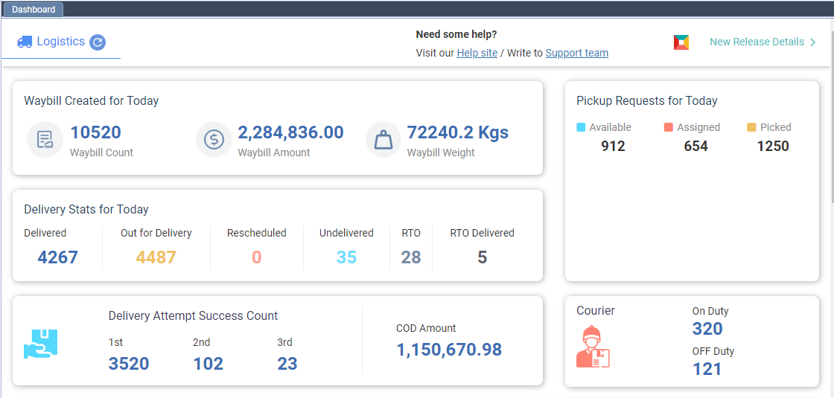Click the red Assigned legend swatch
Viewport: 834px width, 398px height.
tap(669, 127)
